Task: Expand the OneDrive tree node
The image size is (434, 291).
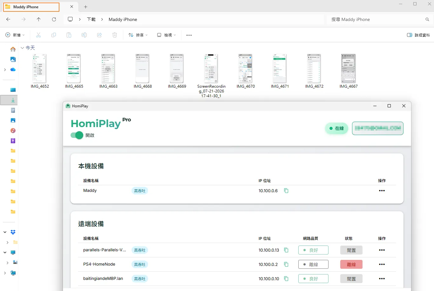Action: click(5, 70)
